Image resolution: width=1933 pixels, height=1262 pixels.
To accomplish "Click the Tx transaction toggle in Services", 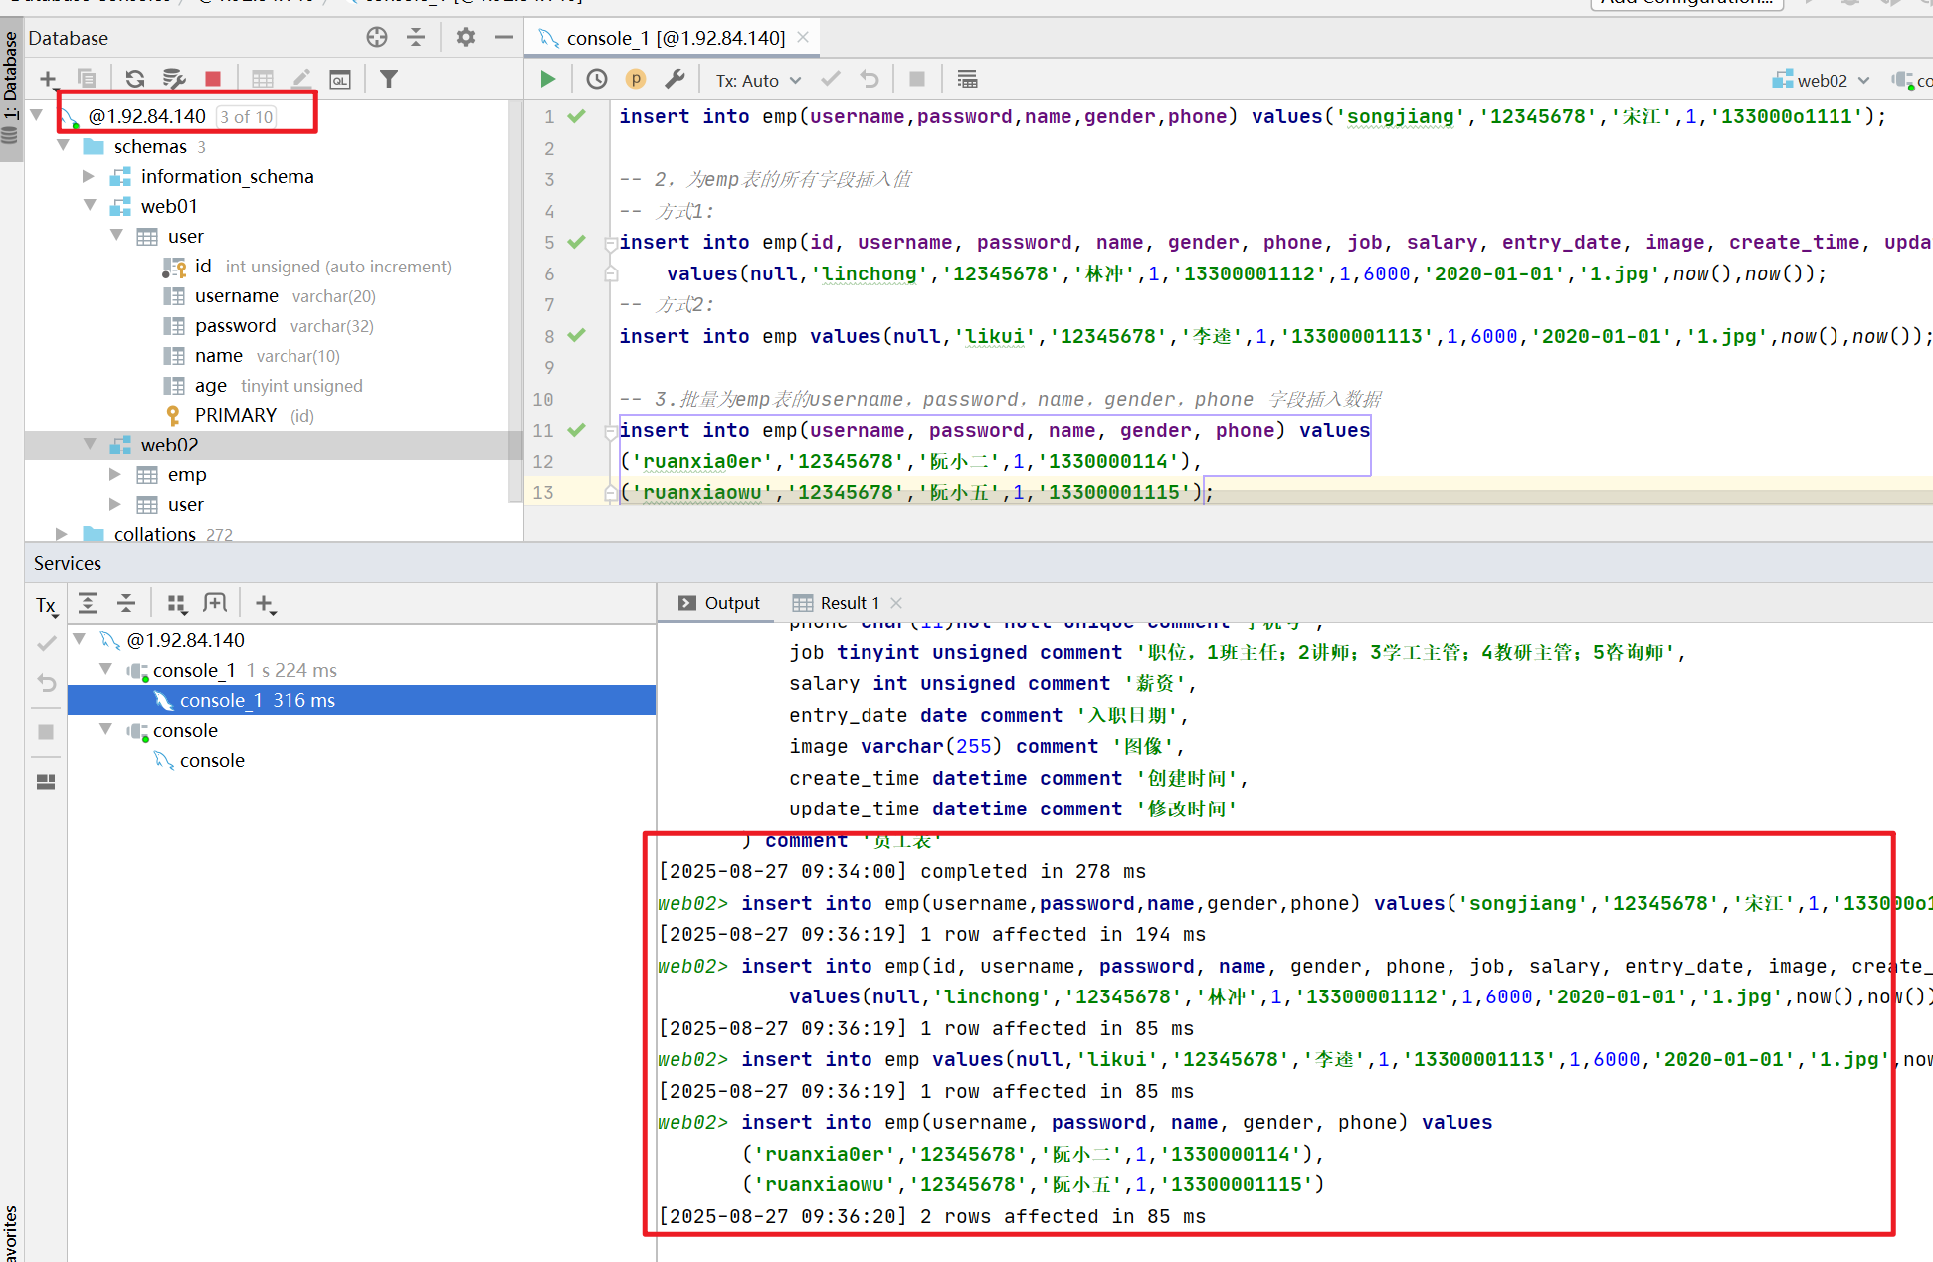I will tap(46, 605).
